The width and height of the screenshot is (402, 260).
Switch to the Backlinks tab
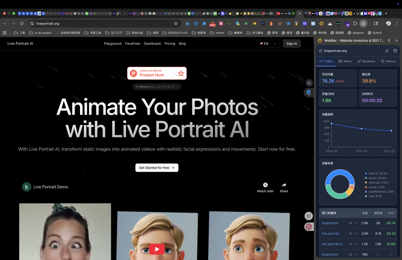(366, 61)
